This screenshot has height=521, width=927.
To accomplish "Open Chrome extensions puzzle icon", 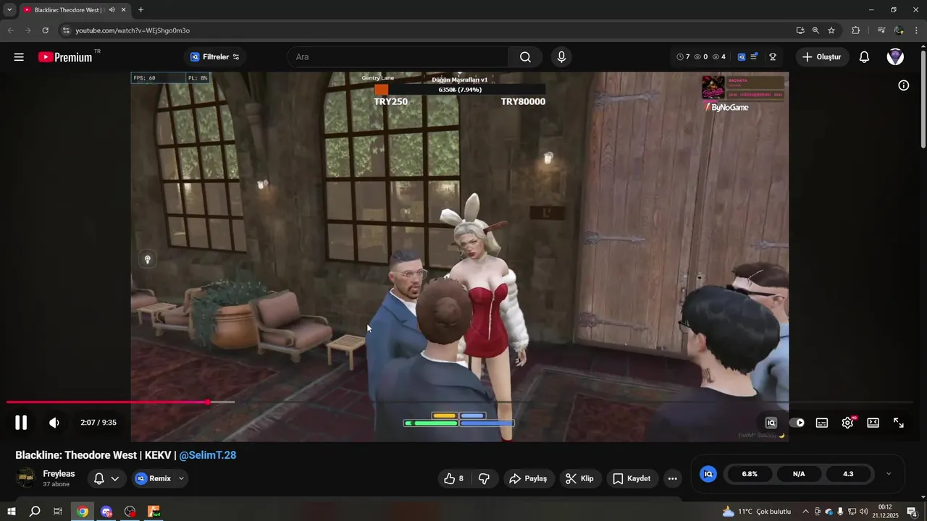I will pos(856,30).
